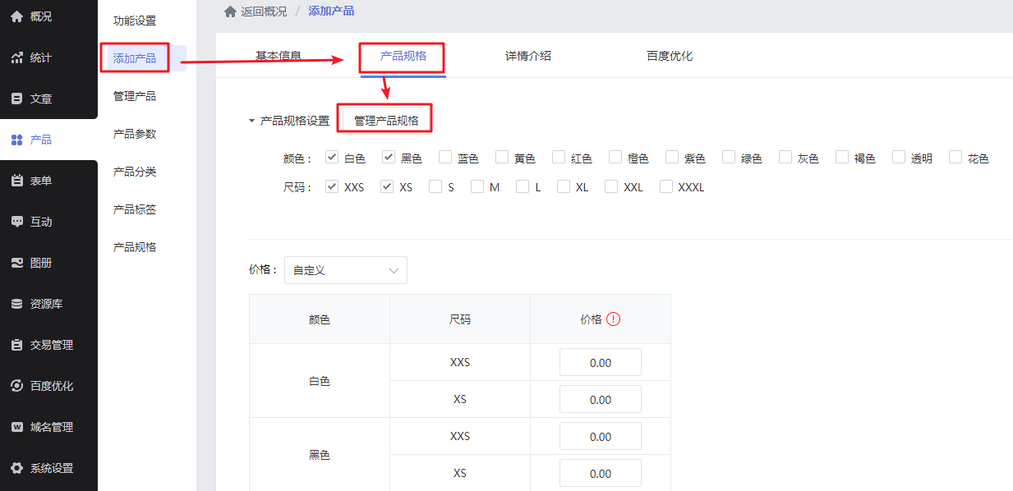Check the 绿色 color checkbox
The height and width of the screenshot is (491, 1013).
[x=729, y=157]
